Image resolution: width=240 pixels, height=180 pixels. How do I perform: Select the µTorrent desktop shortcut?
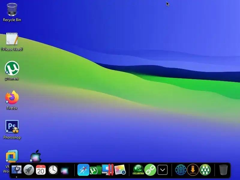coord(12,68)
